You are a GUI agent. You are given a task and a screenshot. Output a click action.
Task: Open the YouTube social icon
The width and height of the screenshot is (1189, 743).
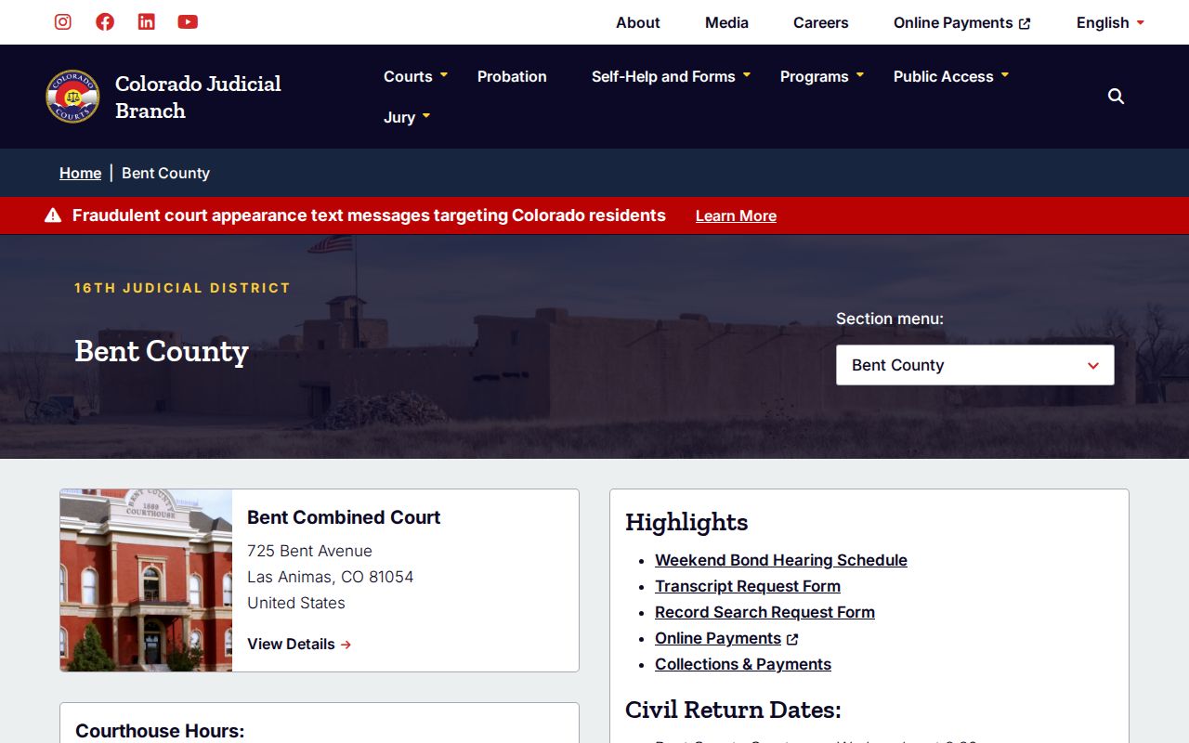[x=188, y=21]
